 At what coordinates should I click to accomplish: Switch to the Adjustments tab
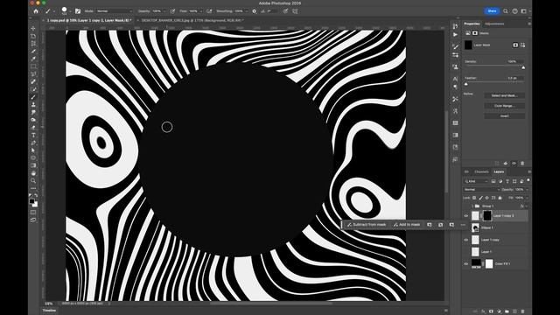pos(494,24)
